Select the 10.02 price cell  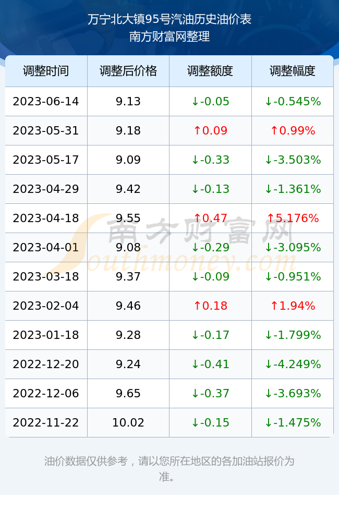(x=128, y=423)
